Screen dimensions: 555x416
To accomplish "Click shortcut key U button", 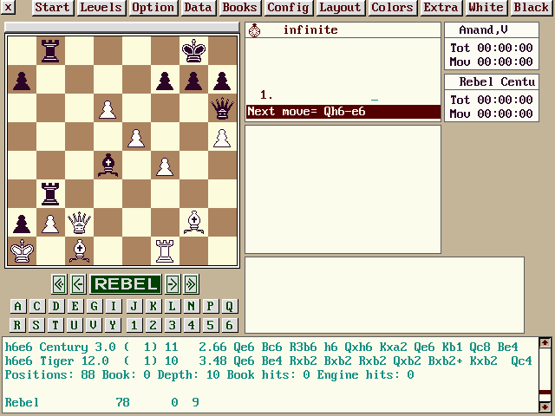I will coord(75,325).
